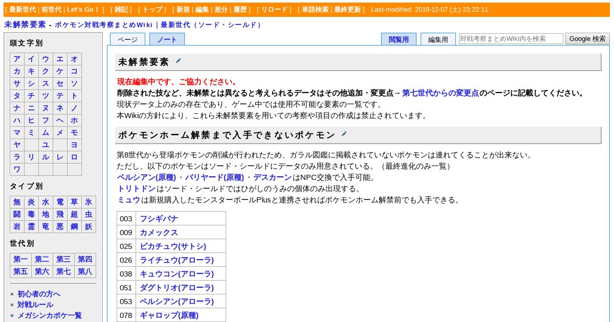Open ペルシアン(アローラ) table entry

pyautogui.click(x=177, y=302)
